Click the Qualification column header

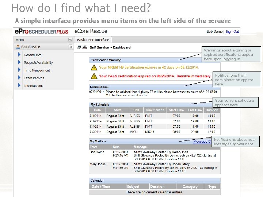click(155, 110)
